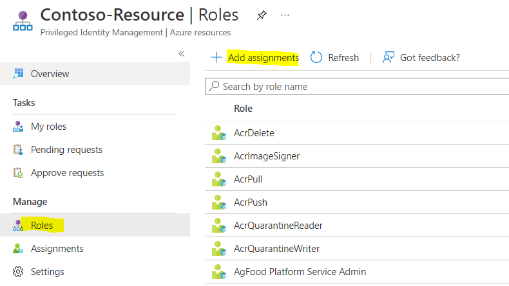Click the Pending requests icon
Image resolution: width=509 pixels, height=286 pixels.
coord(18,150)
